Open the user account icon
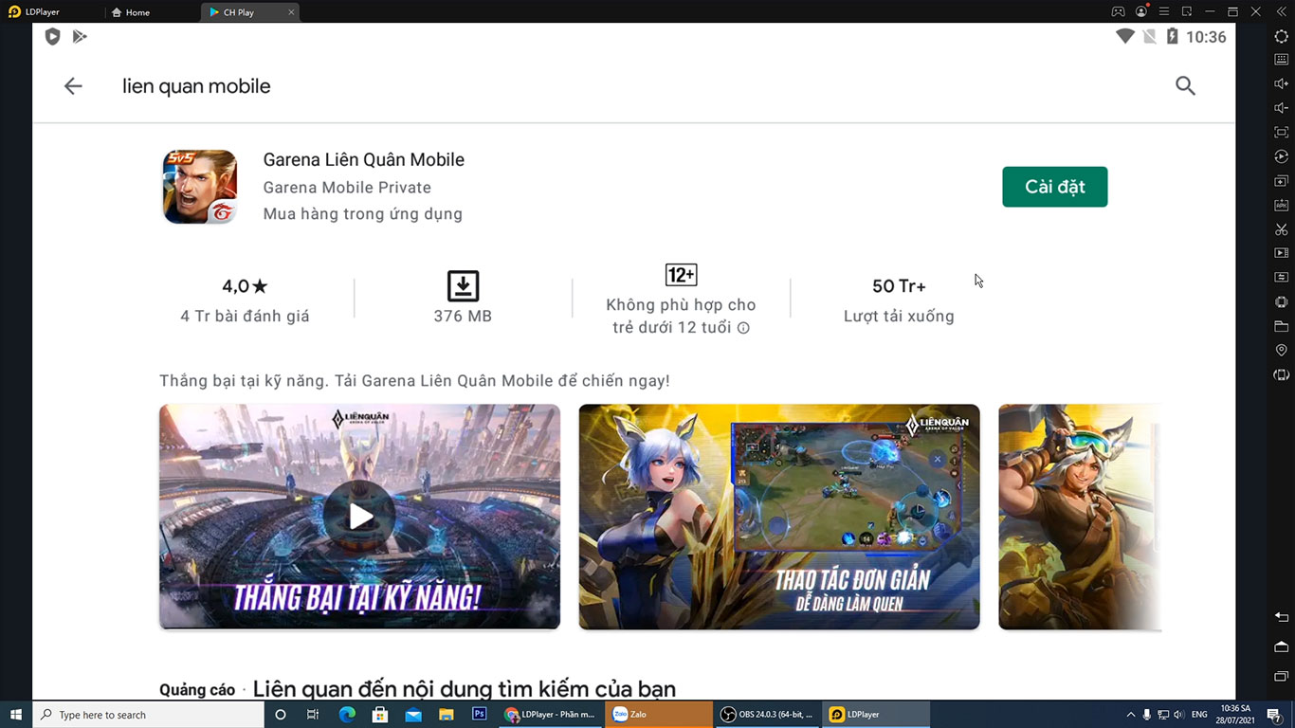The image size is (1295, 728). [x=1141, y=12]
